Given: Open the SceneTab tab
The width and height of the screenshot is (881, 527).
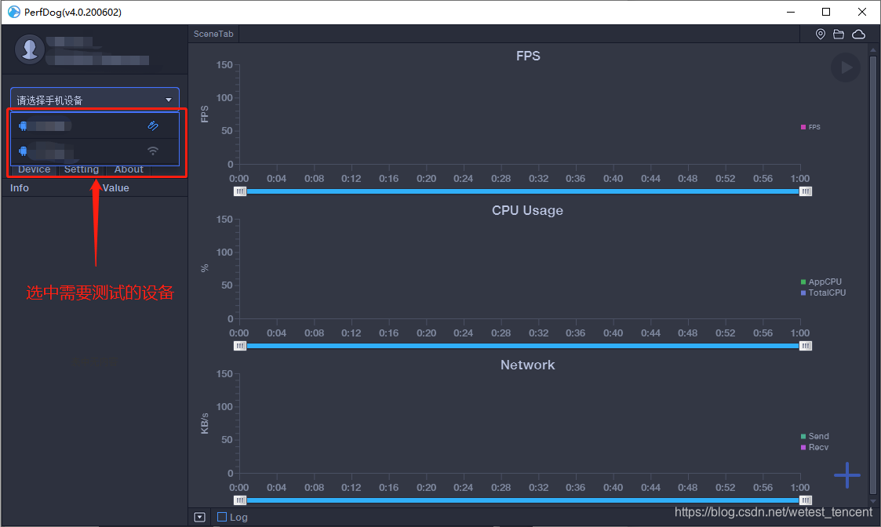Looking at the screenshot, I should (x=213, y=34).
